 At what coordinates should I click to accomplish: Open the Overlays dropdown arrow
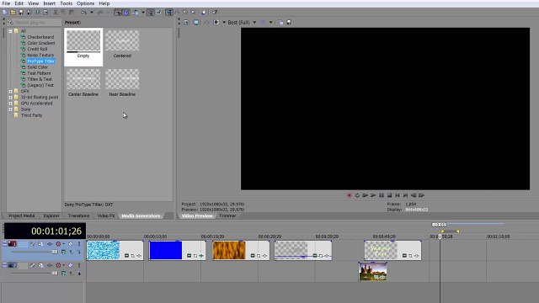[271, 23]
